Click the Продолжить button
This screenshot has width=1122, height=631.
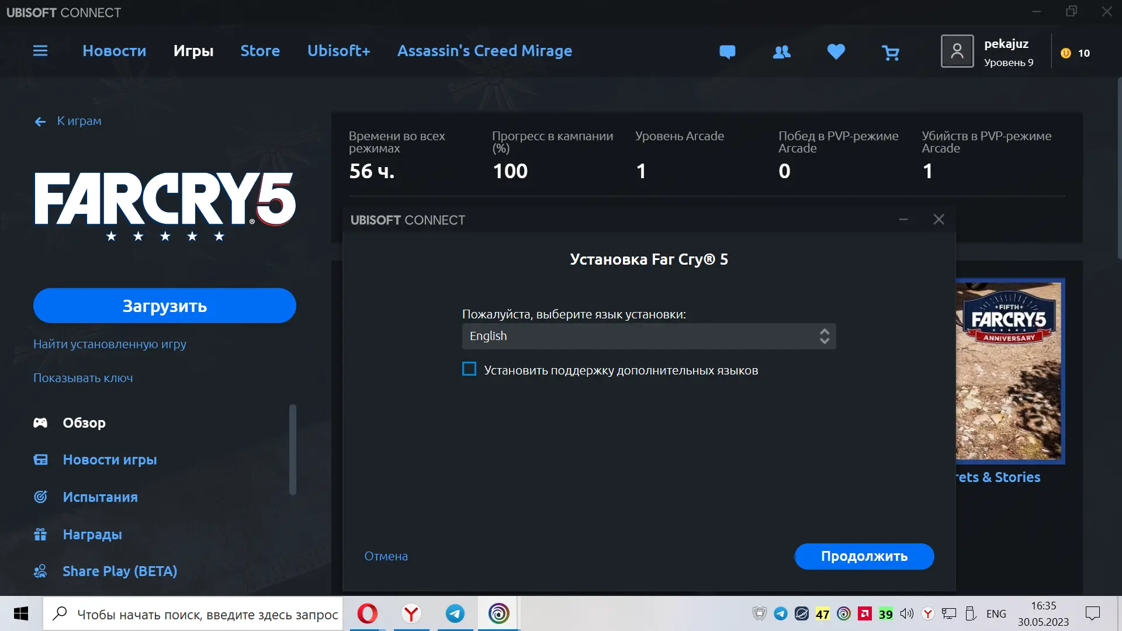[x=864, y=556]
